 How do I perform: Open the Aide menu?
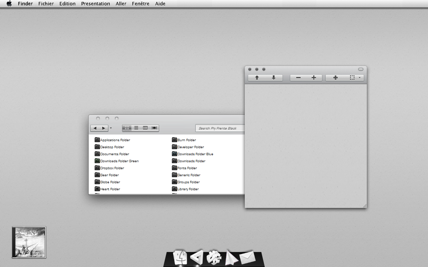160,4
